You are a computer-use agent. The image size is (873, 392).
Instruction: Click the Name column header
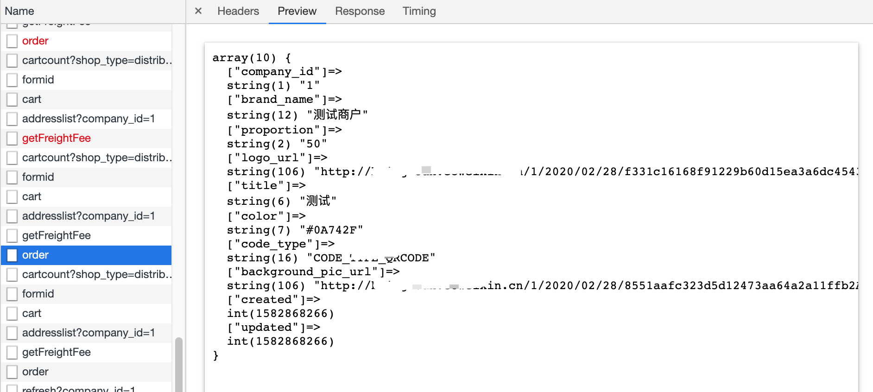(19, 11)
